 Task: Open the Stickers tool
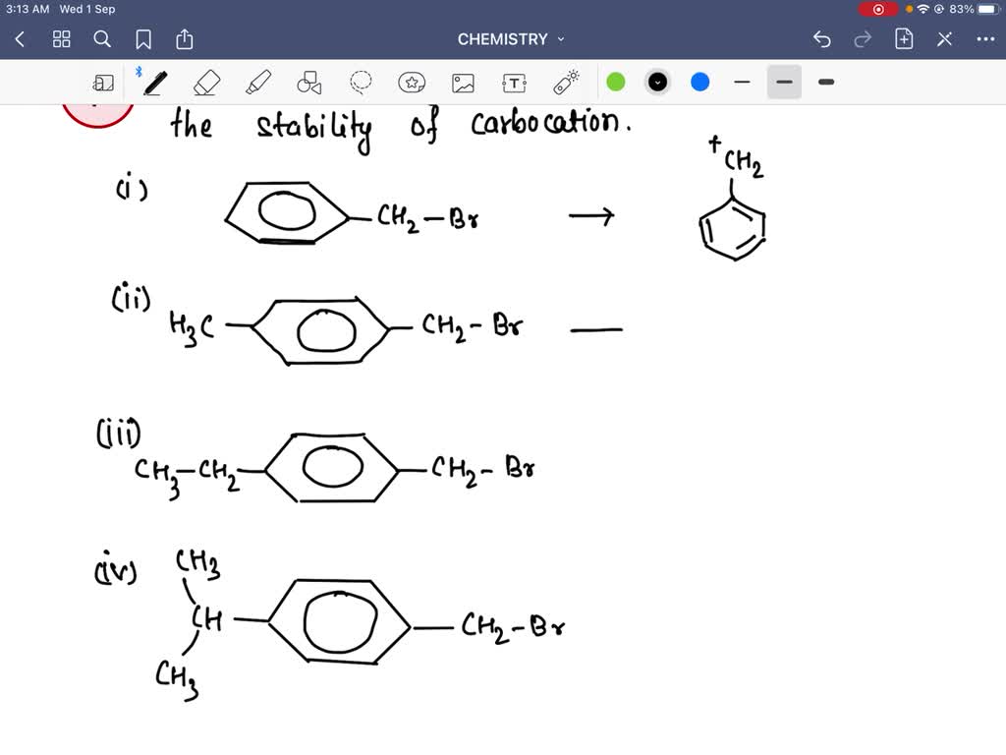click(x=413, y=83)
